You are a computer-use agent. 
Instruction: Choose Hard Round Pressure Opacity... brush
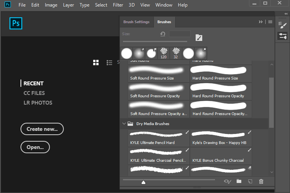tap(221, 109)
